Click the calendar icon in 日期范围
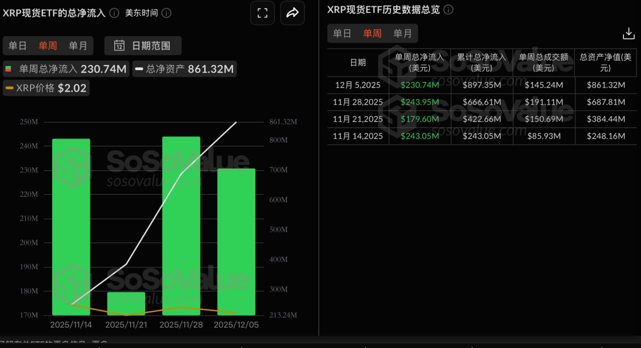Viewport: 641px width, 348px height. point(119,46)
